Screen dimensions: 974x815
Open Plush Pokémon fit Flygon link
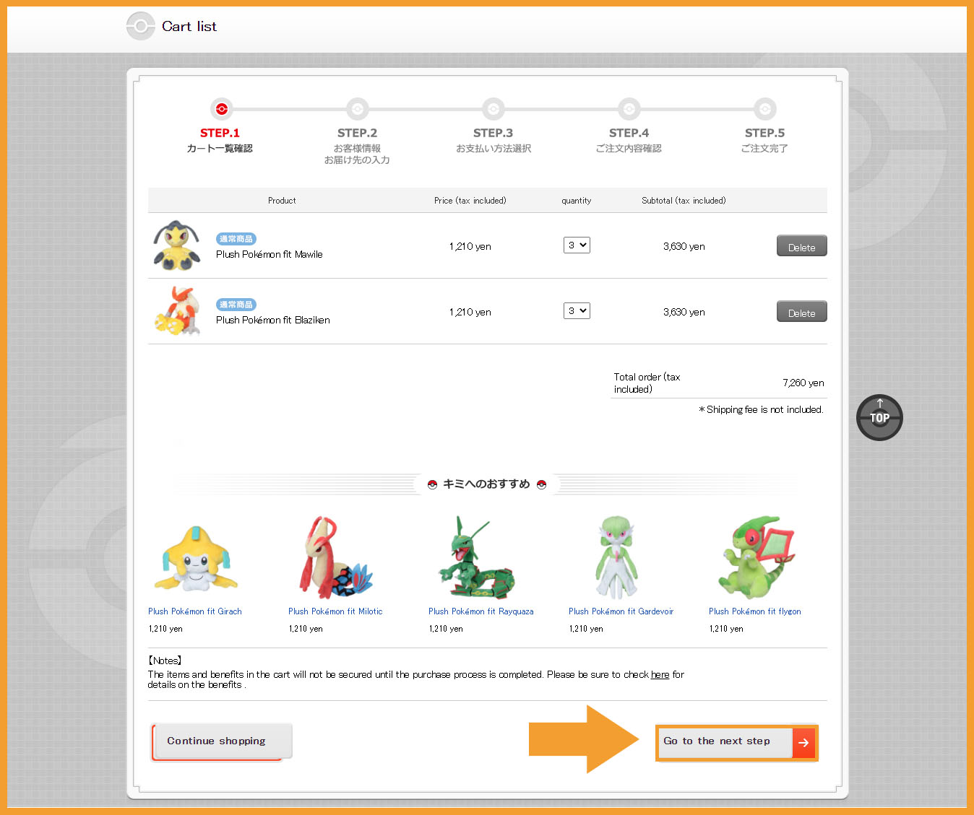(755, 611)
